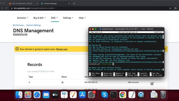
Task: Open TextEdit in the dock
Action: 132,95
